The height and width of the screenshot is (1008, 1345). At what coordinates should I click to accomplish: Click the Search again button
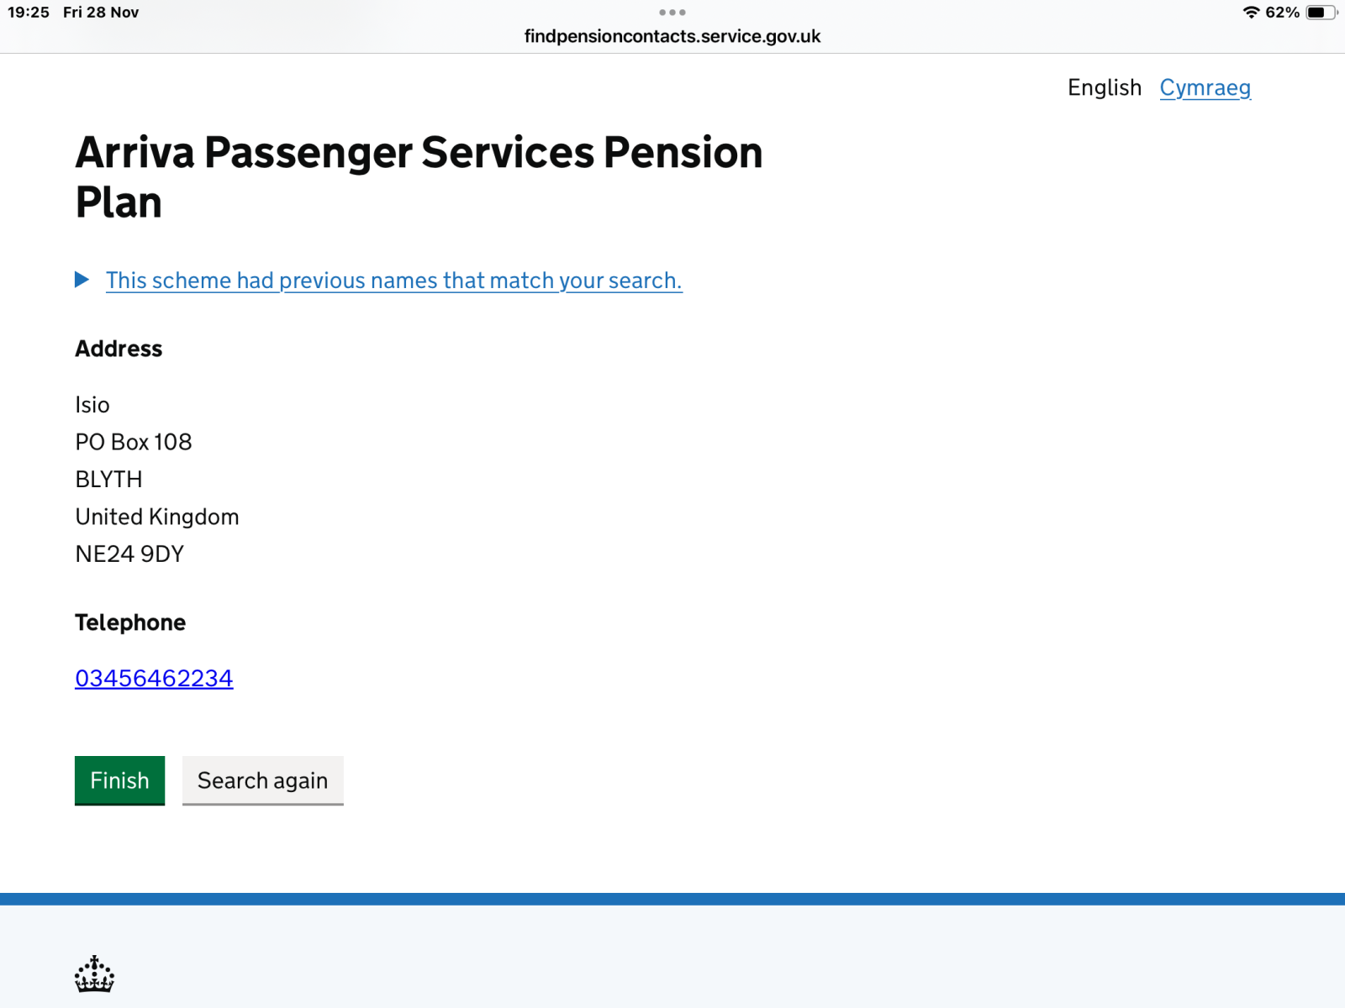[262, 780]
